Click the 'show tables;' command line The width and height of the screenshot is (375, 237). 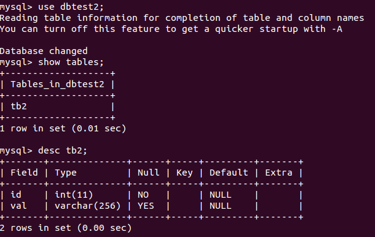pyautogui.click(x=52, y=62)
